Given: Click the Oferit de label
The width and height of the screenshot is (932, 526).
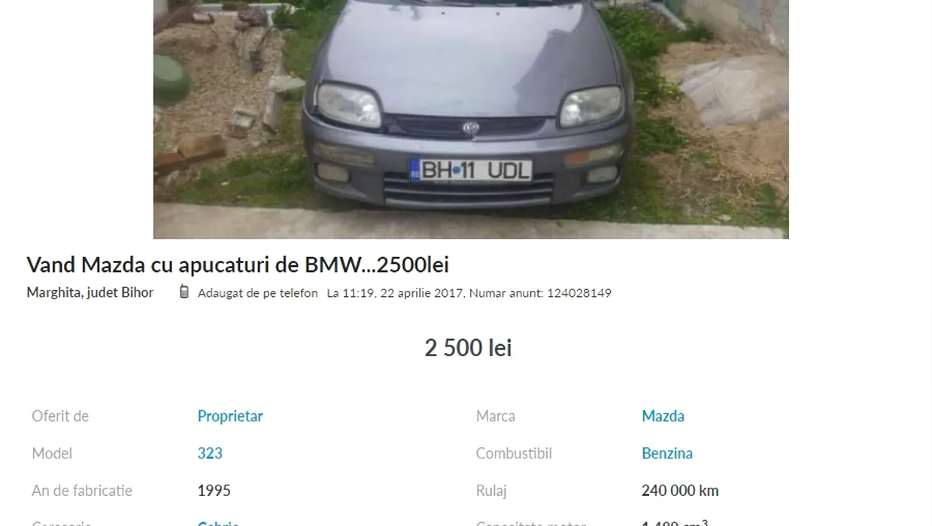Looking at the screenshot, I should pyautogui.click(x=60, y=416).
